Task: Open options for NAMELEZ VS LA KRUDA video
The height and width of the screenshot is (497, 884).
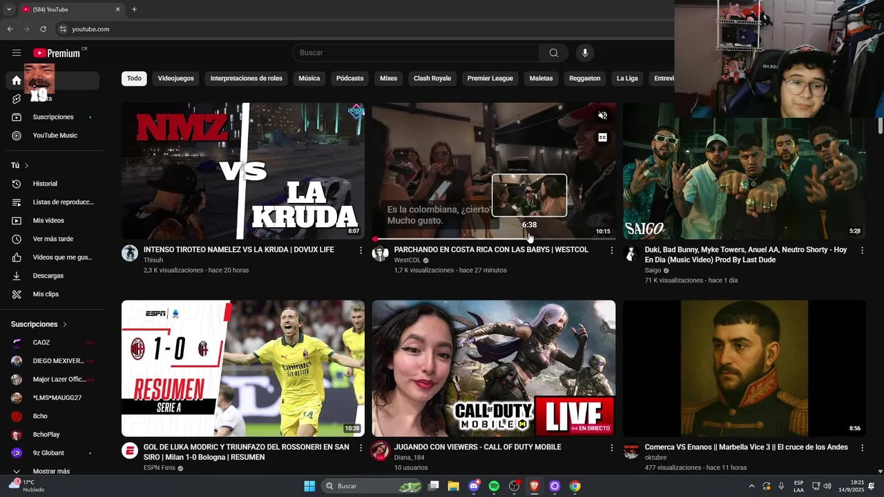Action: pyautogui.click(x=361, y=251)
